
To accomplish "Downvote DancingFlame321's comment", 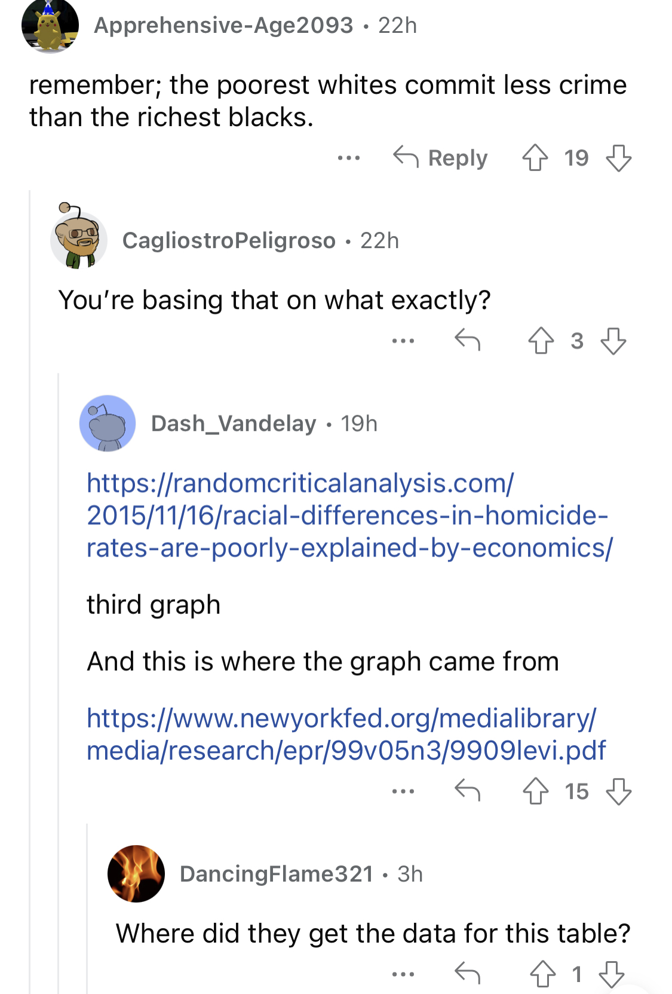I will tap(612, 974).
